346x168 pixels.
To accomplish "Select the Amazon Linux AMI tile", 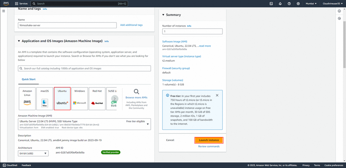I will [x=27, y=98].
